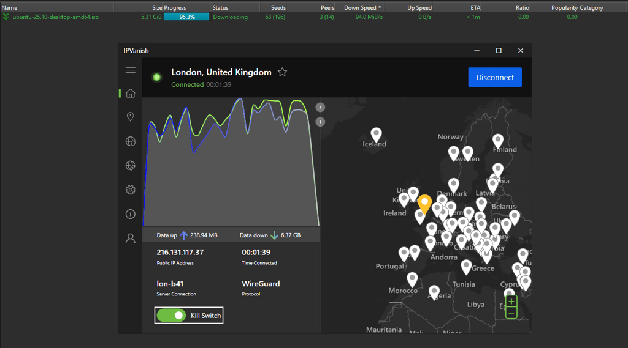
Task: Maximize the IPVanish window
Action: tap(499, 50)
